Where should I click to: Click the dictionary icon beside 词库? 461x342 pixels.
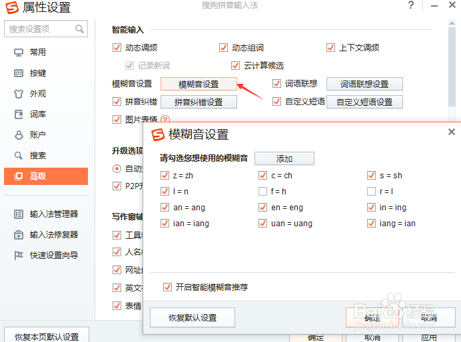coord(19,114)
